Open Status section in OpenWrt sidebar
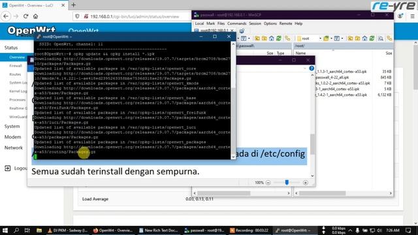418x235 pixels. [x=11, y=48]
